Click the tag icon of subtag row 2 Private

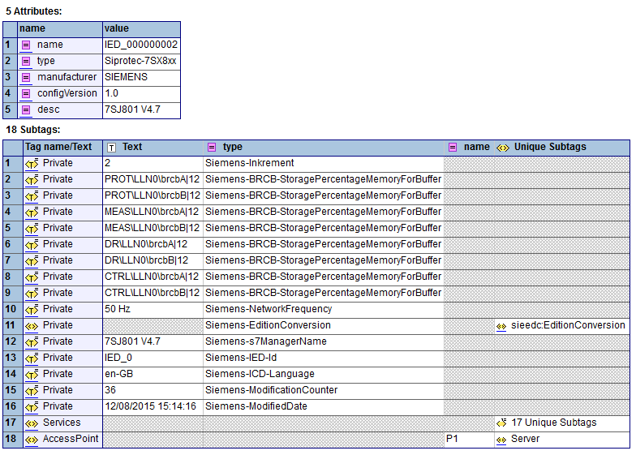click(x=32, y=180)
